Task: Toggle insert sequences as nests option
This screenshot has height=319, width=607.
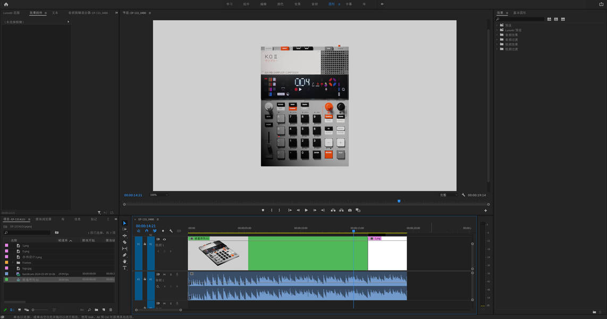Action: tap(139, 231)
